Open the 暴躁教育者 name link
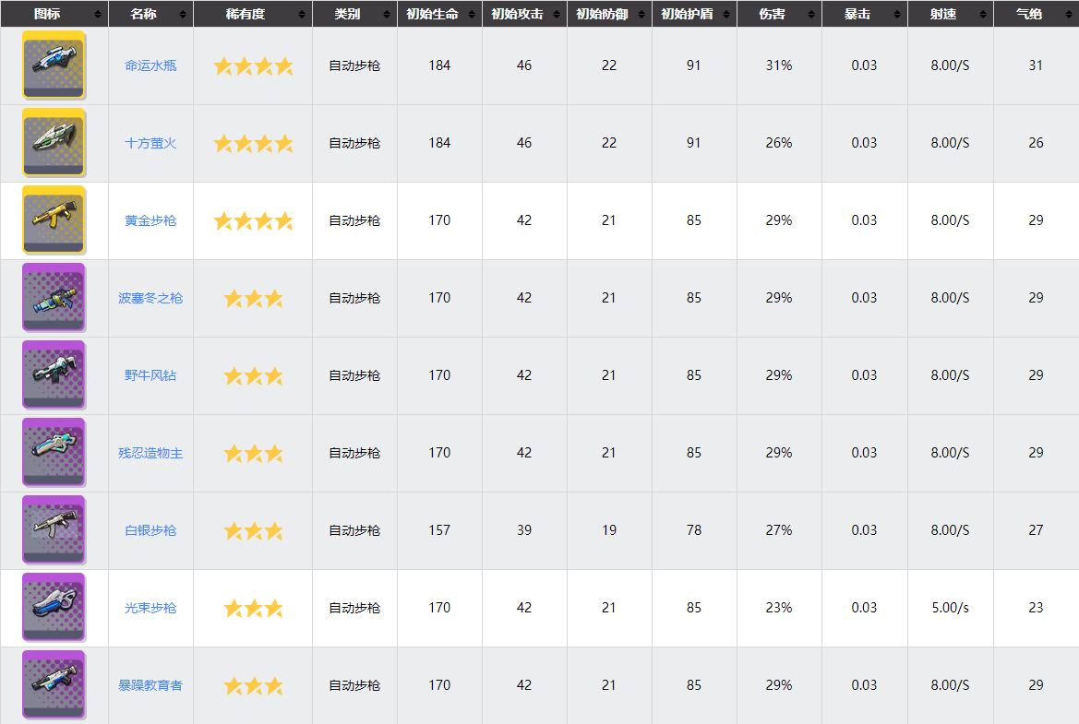This screenshot has width=1079, height=724. (150, 685)
